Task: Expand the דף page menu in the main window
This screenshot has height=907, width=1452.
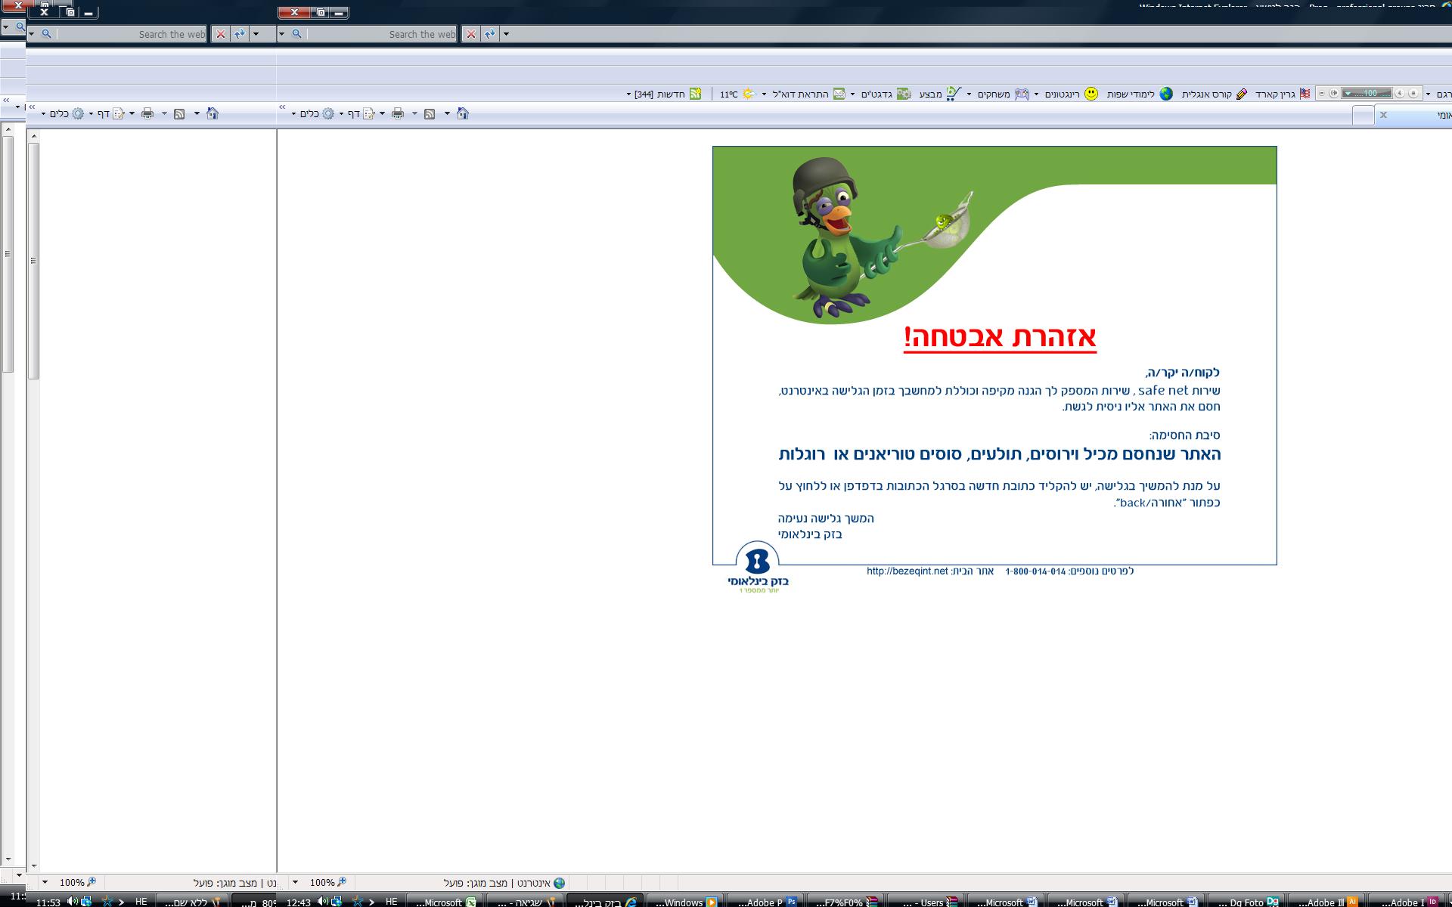Action: tap(354, 113)
